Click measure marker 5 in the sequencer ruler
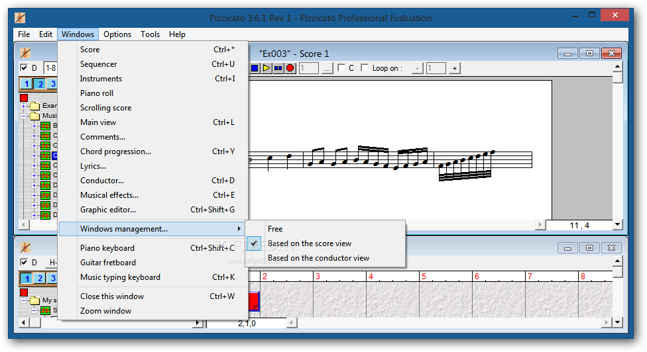 [x=424, y=277]
